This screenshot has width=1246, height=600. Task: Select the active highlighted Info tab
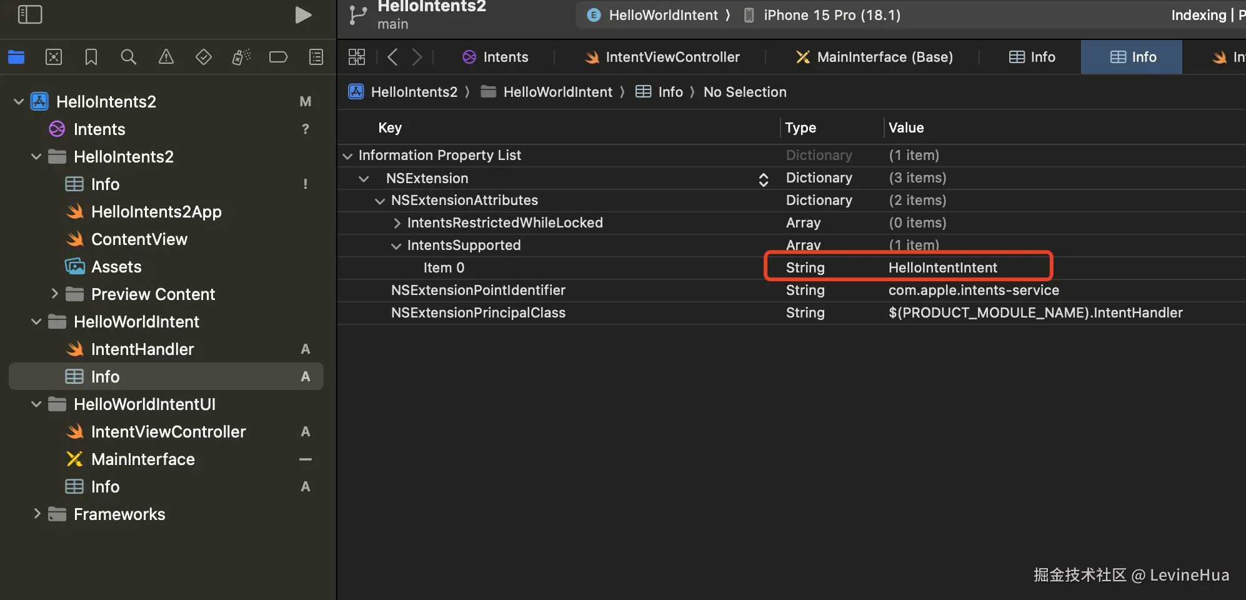tap(1133, 57)
